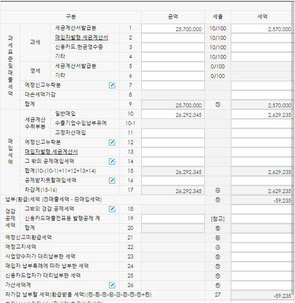Click 세액 field for 예정신고미환급세액 row 21
The width and height of the screenshot is (295, 303).
pos(262,238)
